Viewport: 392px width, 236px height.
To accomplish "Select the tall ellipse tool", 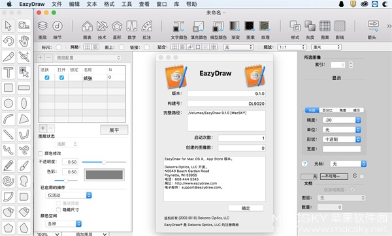I will point(24,103).
